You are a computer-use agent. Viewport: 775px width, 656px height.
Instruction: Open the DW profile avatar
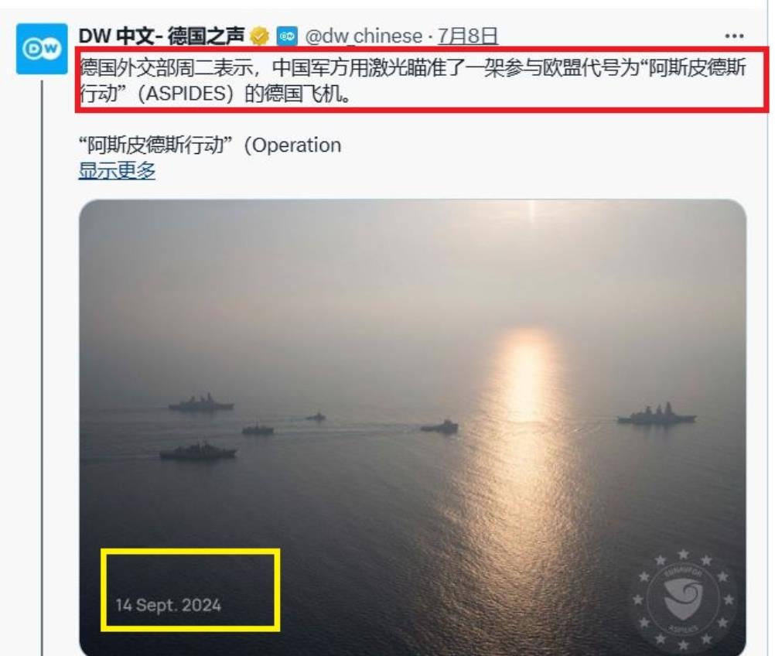point(42,49)
